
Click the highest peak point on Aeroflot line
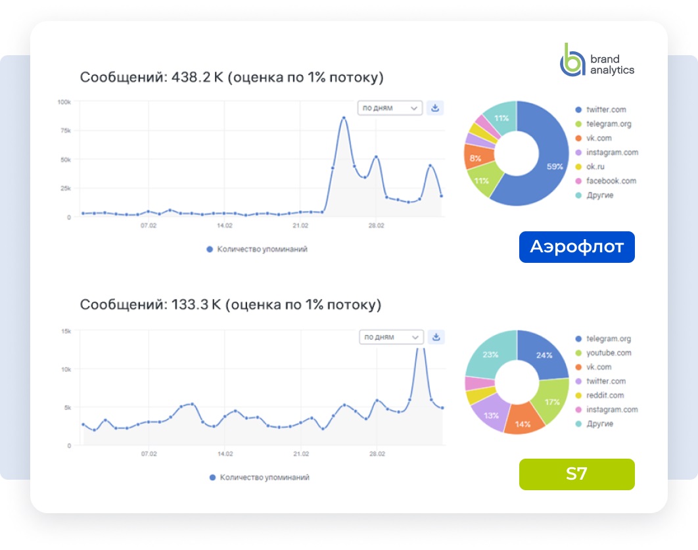point(343,118)
